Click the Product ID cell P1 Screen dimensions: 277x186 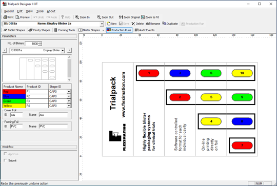(x=37, y=92)
